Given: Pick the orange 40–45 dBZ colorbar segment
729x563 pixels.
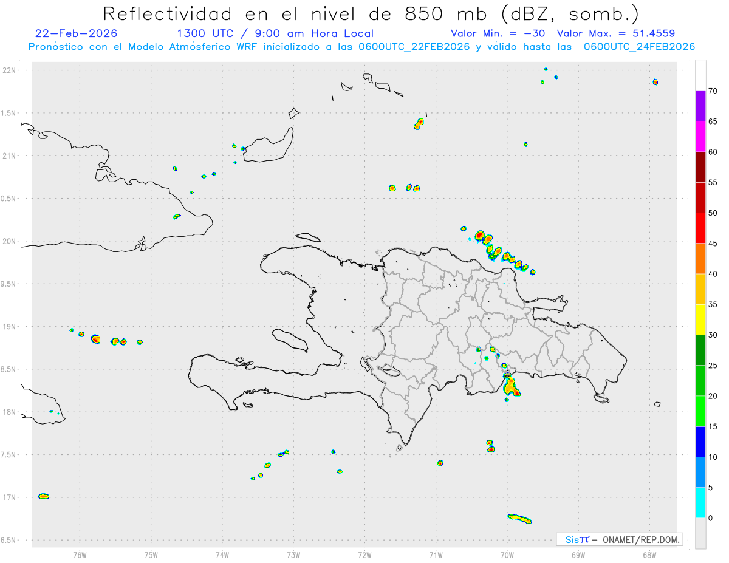Looking at the screenshot, I should click(x=700, y=259).
